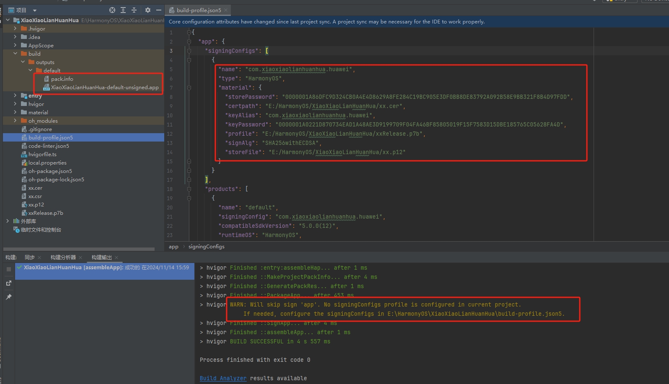The image size is (669, 384).
Task: Open the project view dropdown arrow
Action: click(x=35, y=10)
